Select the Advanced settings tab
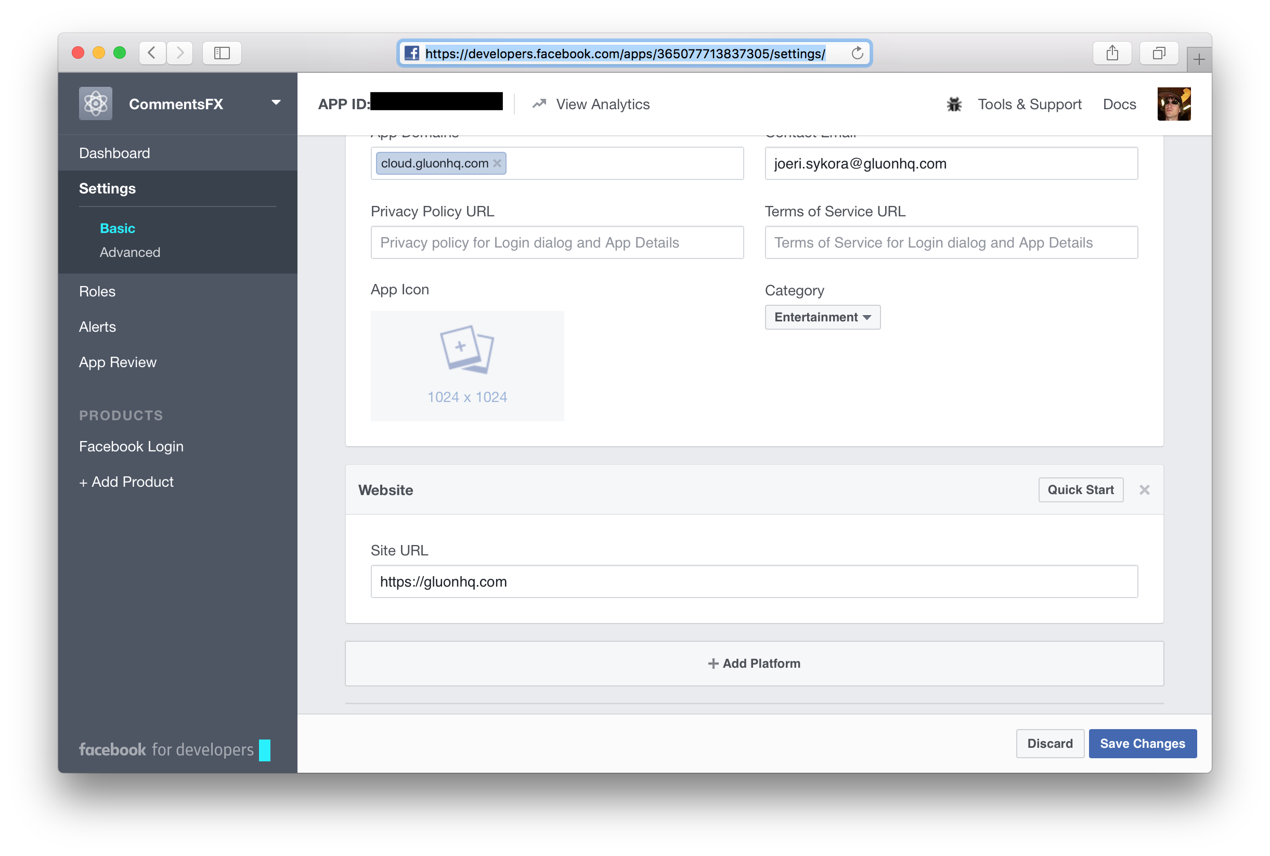The height and width of the screenshot is (856, 1270). (x=131, y=252)
